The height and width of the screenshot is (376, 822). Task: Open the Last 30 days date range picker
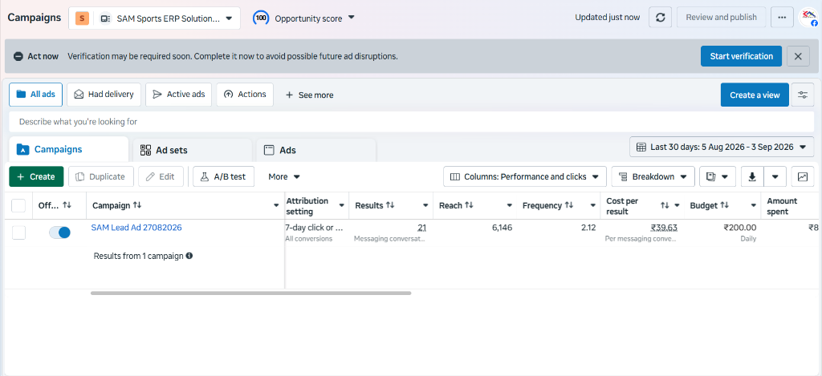722,148
